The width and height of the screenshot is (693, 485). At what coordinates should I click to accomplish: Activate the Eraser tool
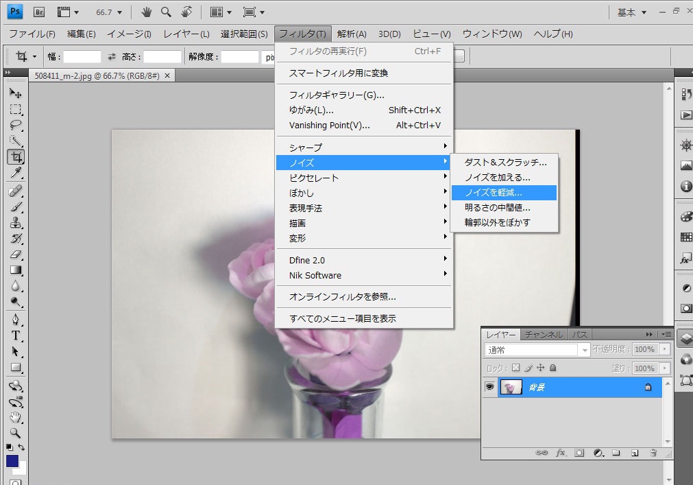tap(15, 255)
